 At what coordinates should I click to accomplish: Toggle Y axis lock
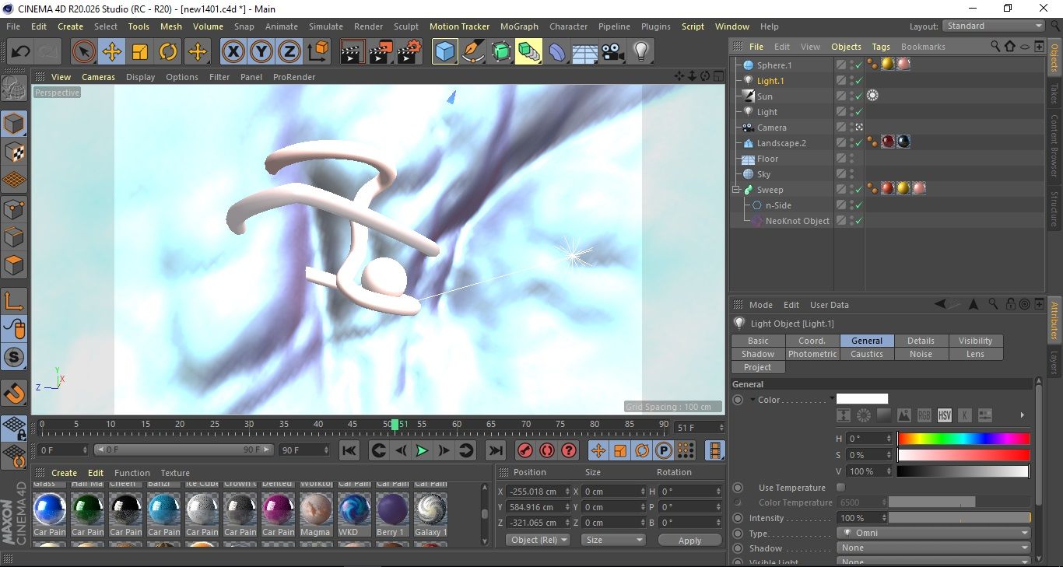261,52
